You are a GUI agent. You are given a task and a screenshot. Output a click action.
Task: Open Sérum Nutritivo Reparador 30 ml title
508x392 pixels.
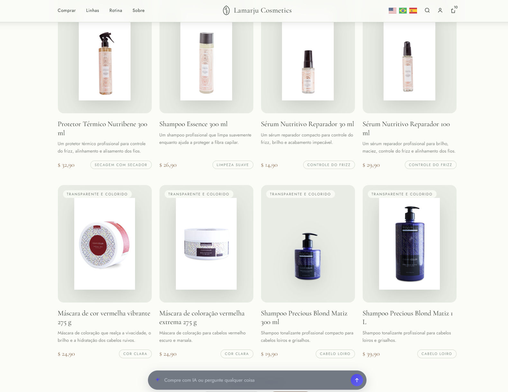click(307, 124)
